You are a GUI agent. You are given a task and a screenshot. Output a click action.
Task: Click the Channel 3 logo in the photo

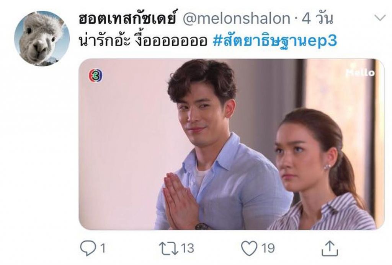tap(96, 75)
